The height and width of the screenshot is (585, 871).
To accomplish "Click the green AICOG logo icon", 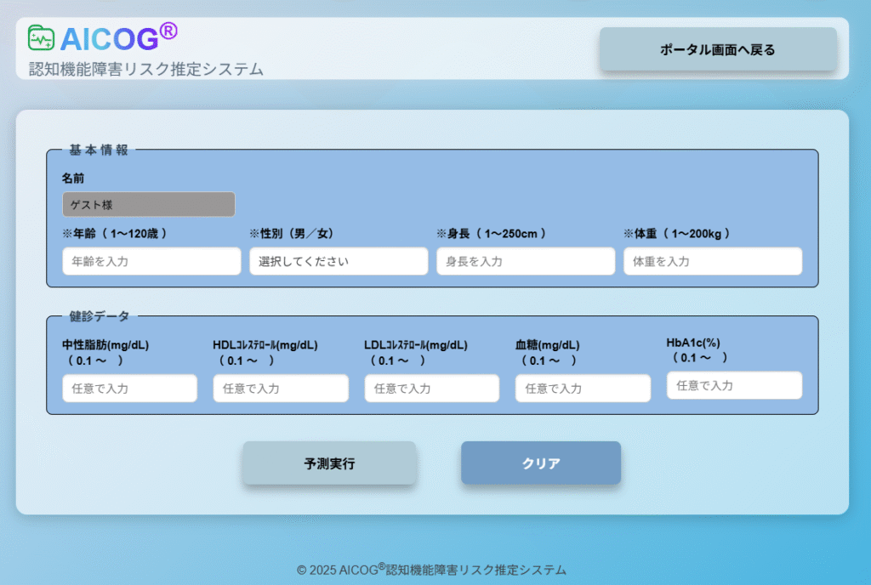I will click(41, 38).
